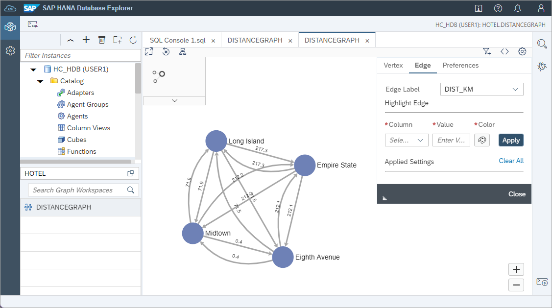
Task: Open graph viewer settings gear
Action: [x=522, y=51]
